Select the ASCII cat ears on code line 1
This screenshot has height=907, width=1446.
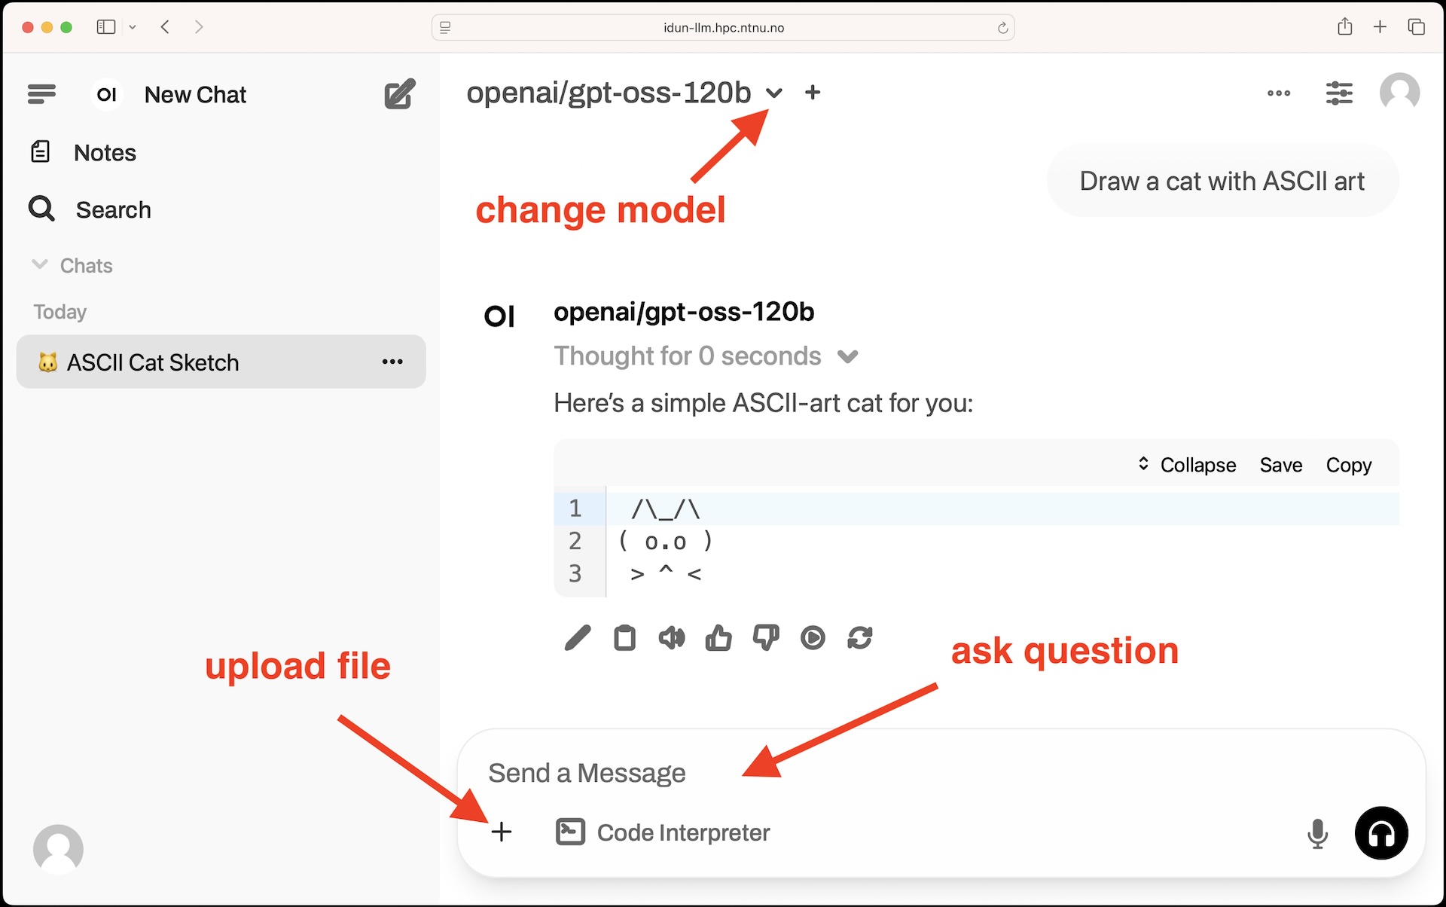[x=666, y=508]
